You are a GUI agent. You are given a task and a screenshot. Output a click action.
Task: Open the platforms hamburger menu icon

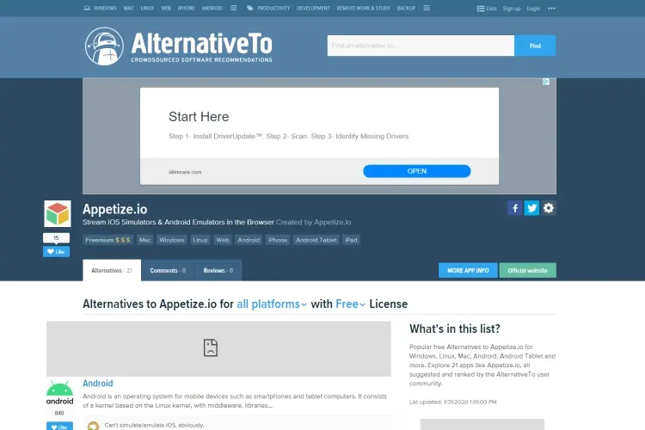(234, 8)
